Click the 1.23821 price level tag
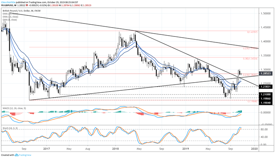 tap(266, 87)
